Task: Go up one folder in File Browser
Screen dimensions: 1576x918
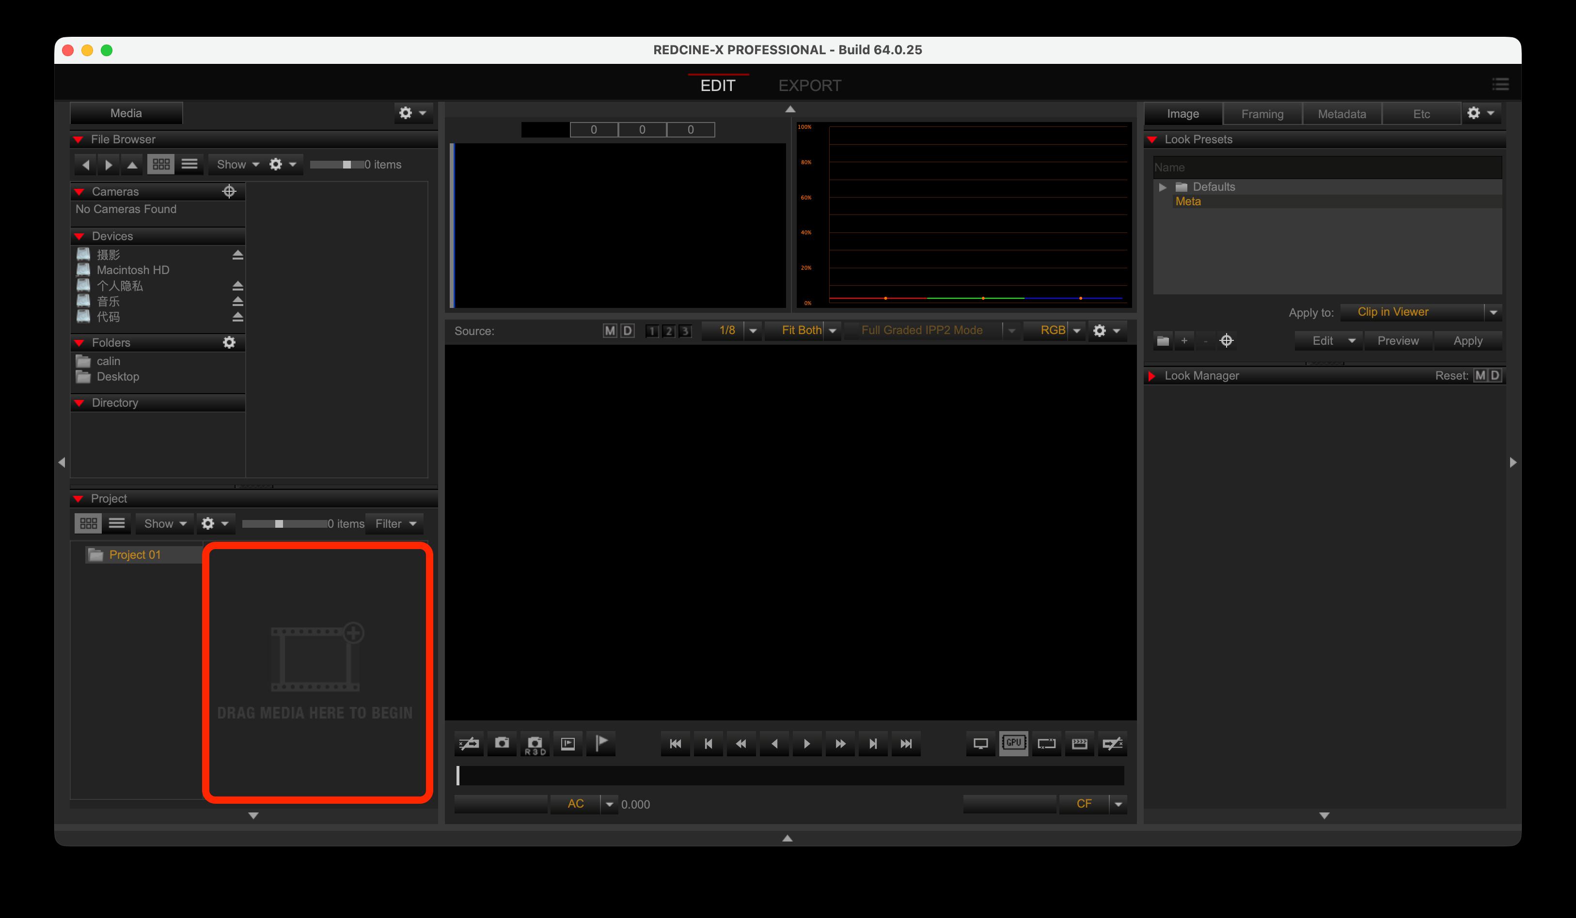Action: pos(132,164)
